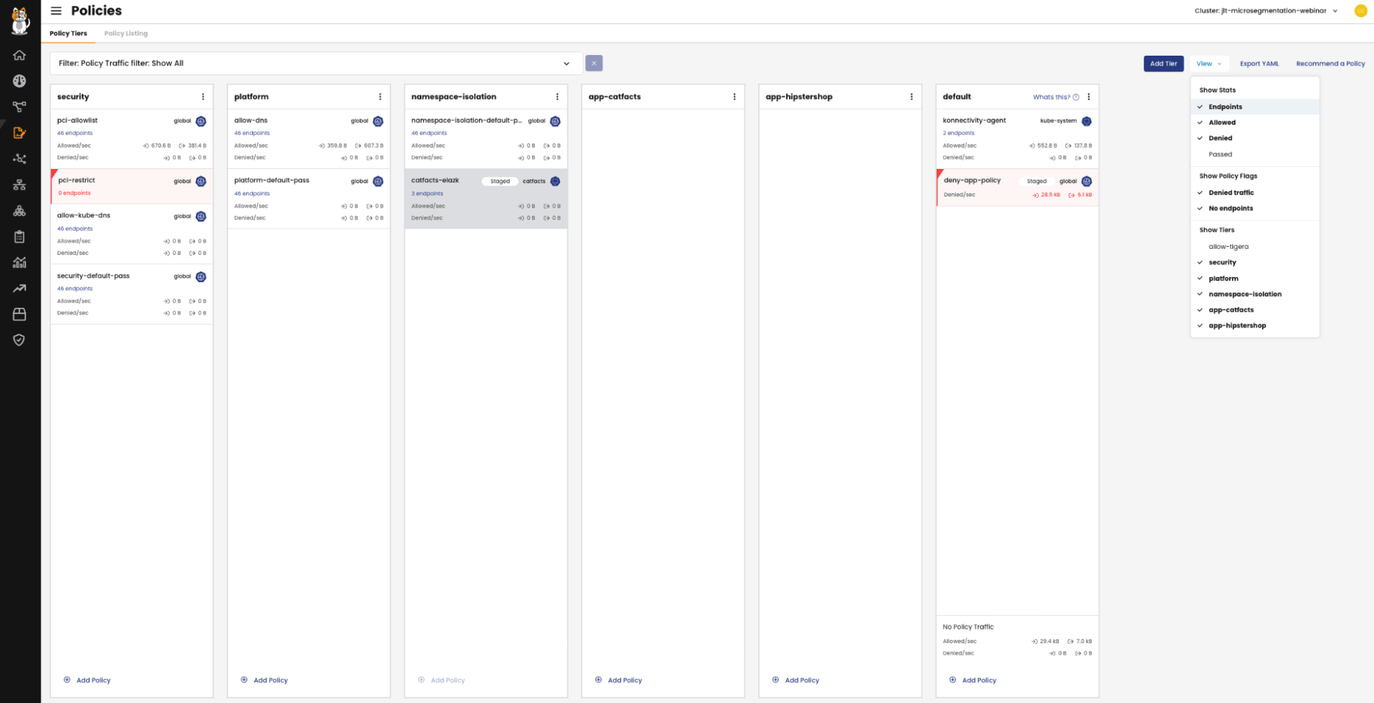Toggle the Allowed stat option
1374x703 pixels.
point(1254,122)
